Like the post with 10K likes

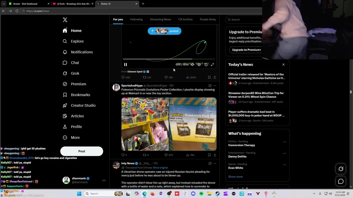(169, 77)
